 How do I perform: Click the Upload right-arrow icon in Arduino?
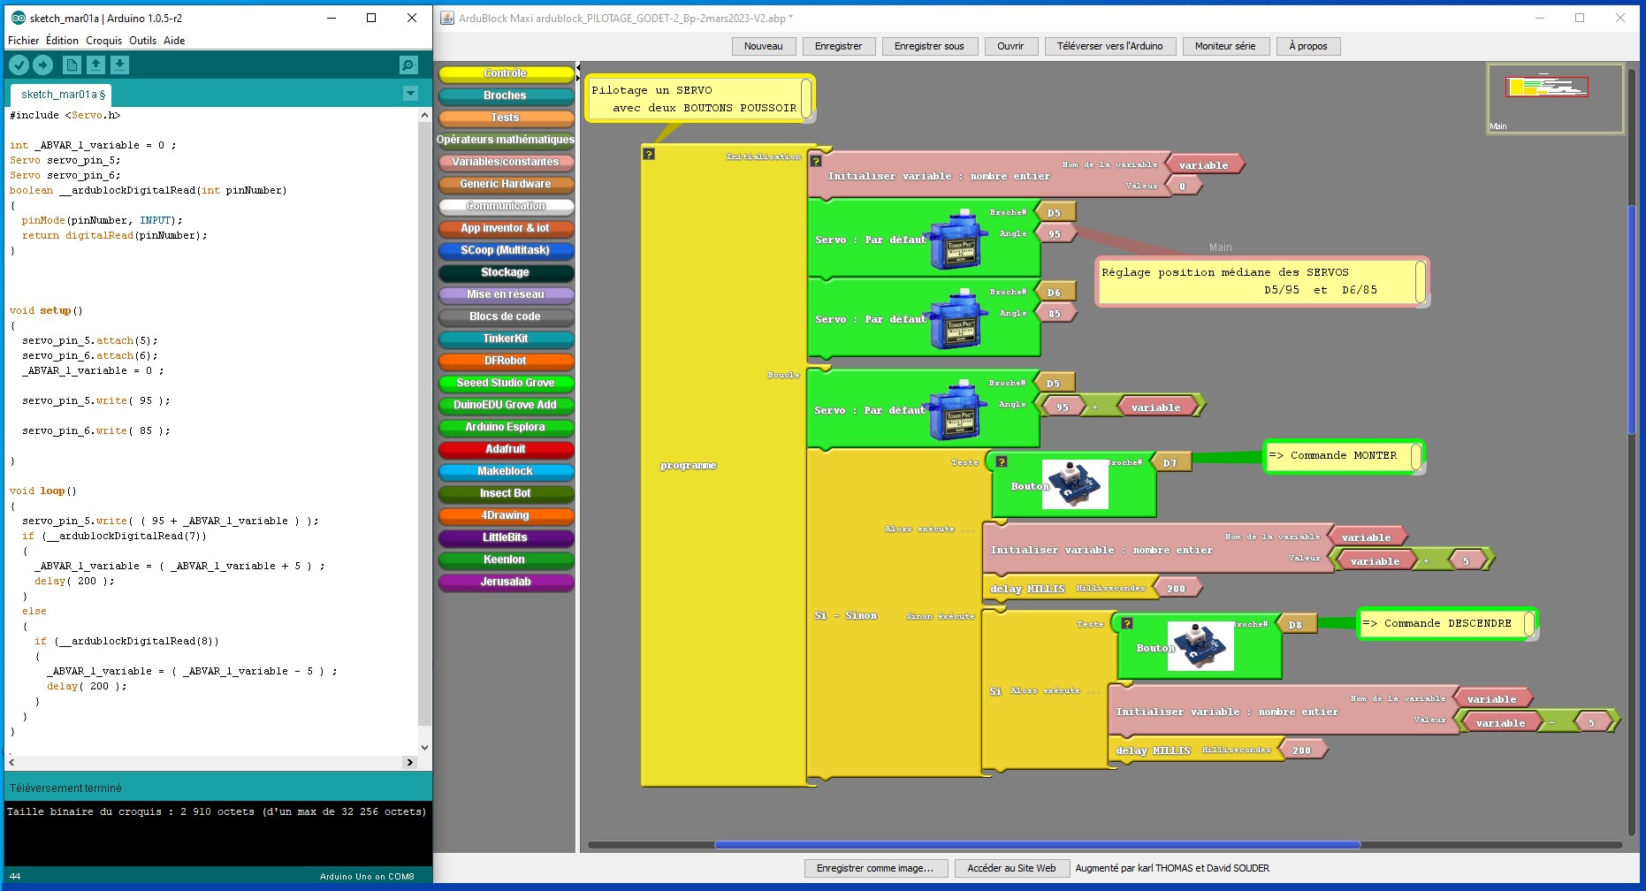point(42,65)
